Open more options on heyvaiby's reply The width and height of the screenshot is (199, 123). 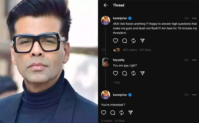[x=194, y=60]
